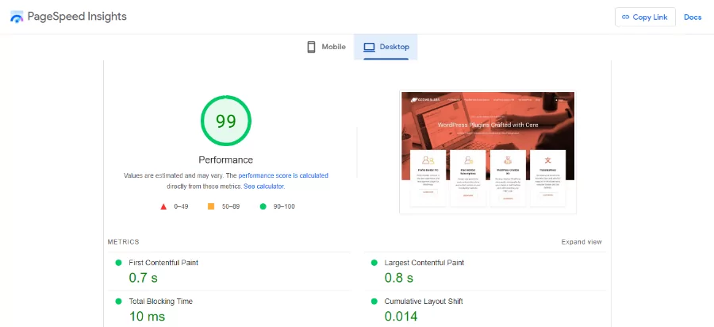Click the green dot beside Total Blocking Time
This screenshot has width=714, height=327.
tap(118, 302)
